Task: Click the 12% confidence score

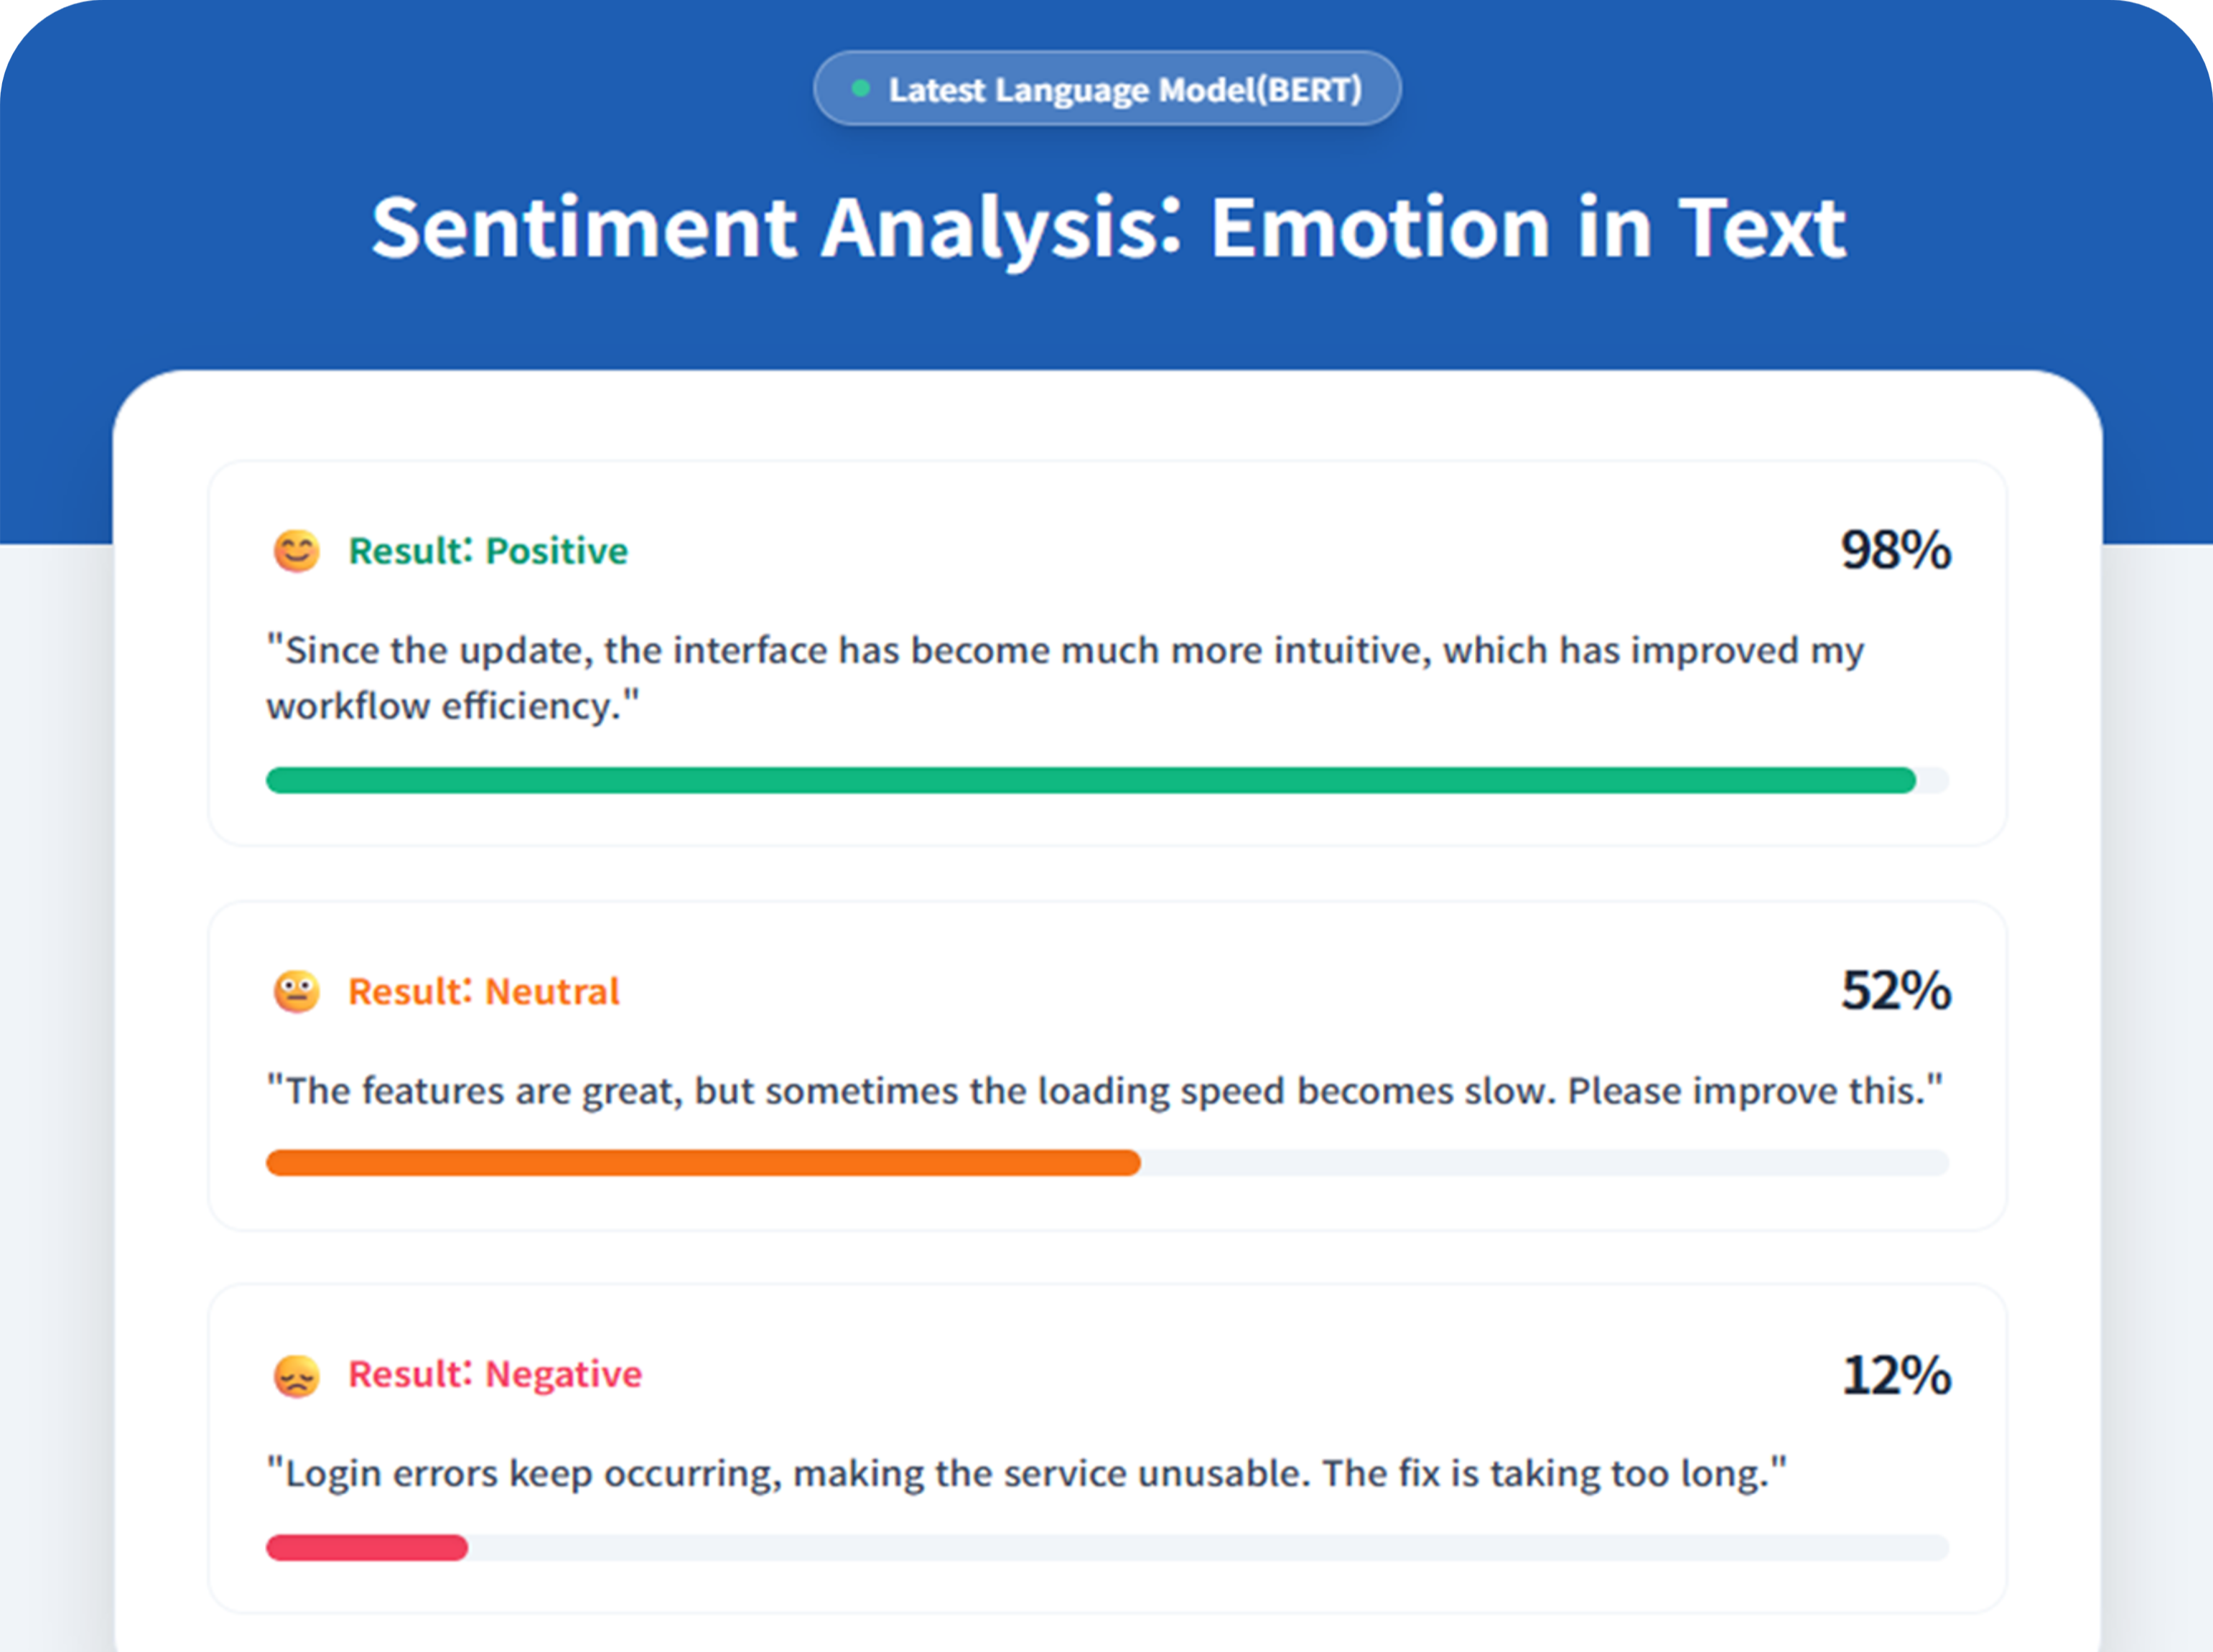Action: click(x=1896, y=1375)
